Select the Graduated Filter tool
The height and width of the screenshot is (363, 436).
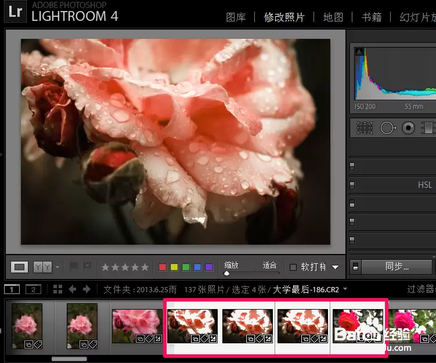click(x=428, y=128)
